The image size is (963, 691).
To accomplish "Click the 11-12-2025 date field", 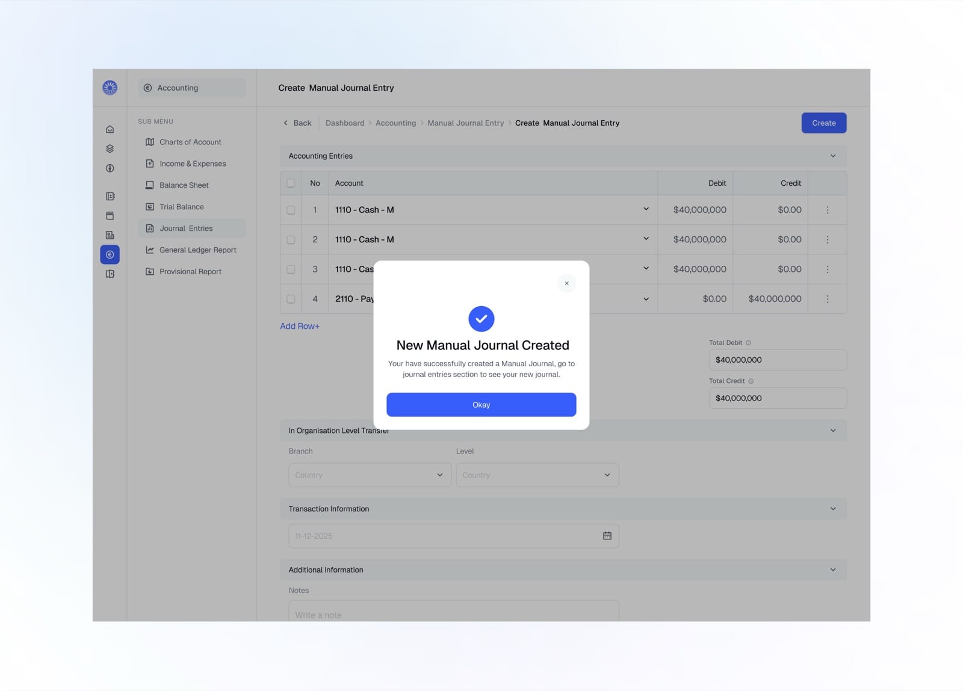I will [x=454, y=536].
